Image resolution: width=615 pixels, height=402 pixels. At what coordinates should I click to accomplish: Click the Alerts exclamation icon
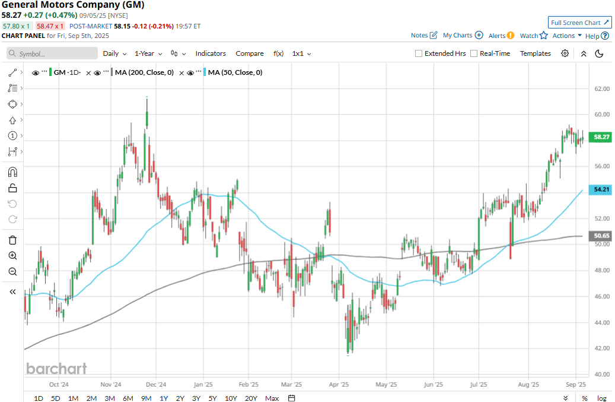(x=510, y=36)
